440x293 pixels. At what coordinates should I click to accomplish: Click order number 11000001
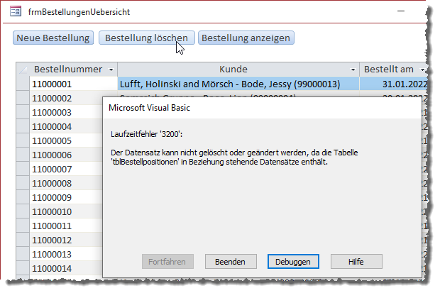[74, 84]
